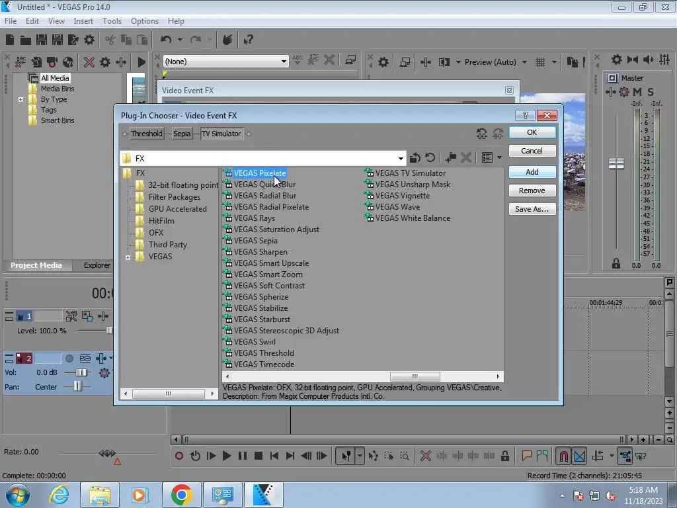Toggle Solo on Master bus
This screenshot has height=508, width=677.
coord(651,91)
